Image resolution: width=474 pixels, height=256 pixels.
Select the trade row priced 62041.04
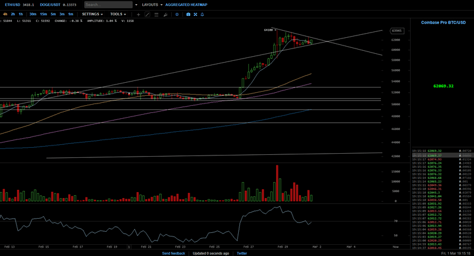coord(441,196)
